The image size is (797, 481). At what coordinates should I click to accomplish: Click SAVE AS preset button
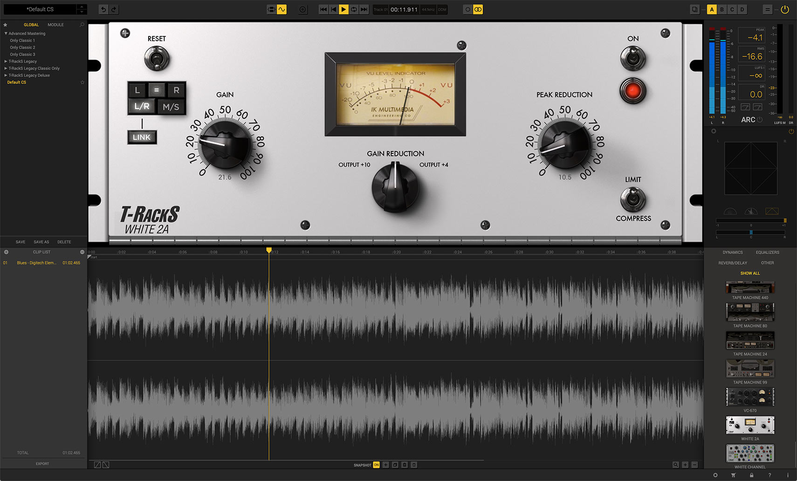tap(41, 242)
